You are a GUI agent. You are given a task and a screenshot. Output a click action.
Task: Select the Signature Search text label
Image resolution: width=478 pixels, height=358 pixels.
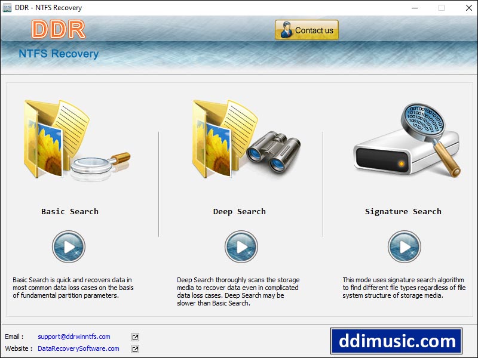403,211
